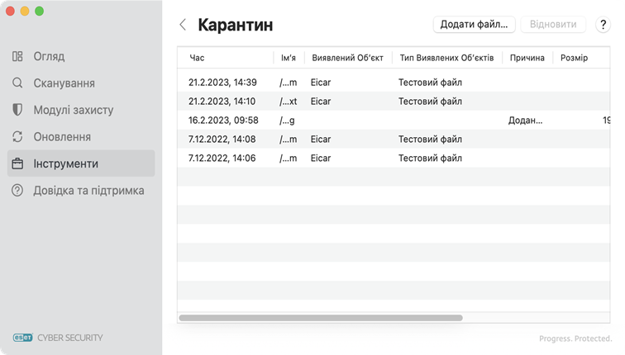Select the row dated 7.12.2022, 14:08
The height and width of the screenshot is (355, 625).
(x=394, y=140)
